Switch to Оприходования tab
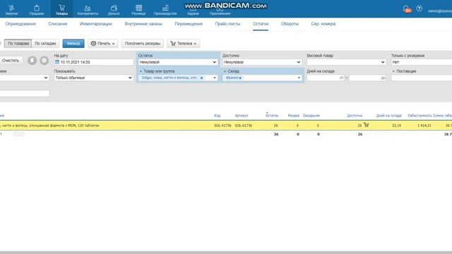The height and width of the screenshot is (254, 452). [x=20, y=24]
